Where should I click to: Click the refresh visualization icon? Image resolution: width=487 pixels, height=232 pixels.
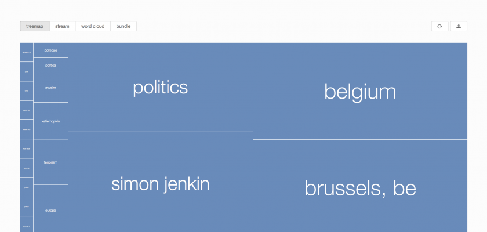(439, 26)
